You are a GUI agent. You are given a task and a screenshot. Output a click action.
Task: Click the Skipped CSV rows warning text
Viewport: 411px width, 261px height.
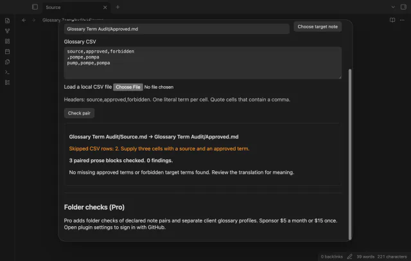(x=159, y=148)
